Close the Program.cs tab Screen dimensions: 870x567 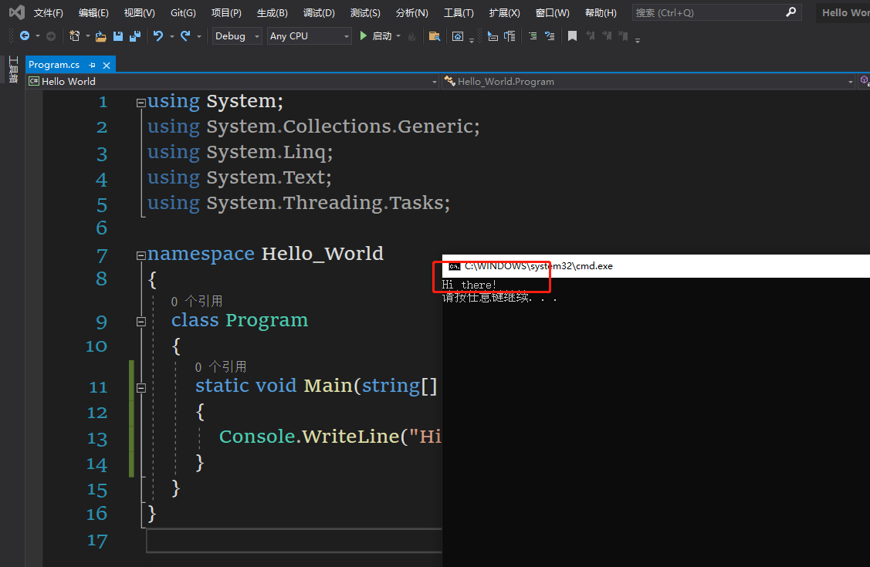(107, 65)
